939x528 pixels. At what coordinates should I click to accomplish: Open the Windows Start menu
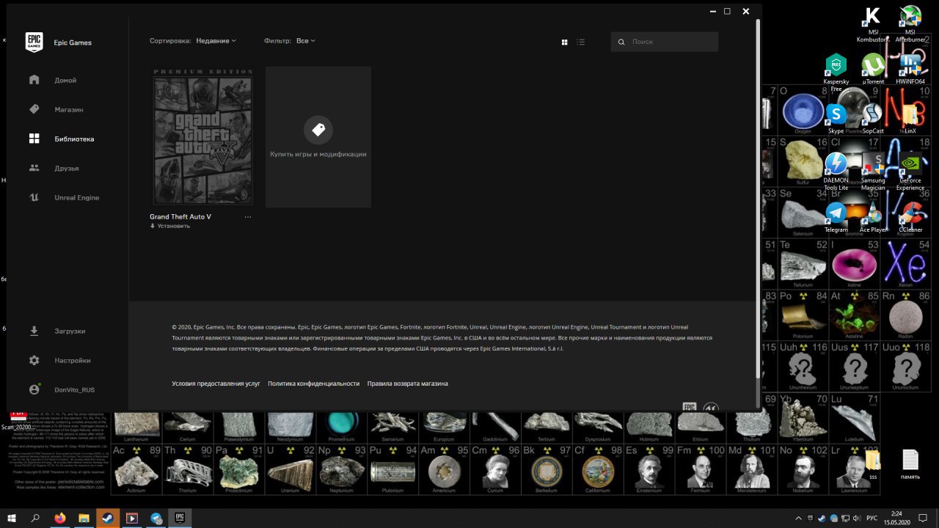pyautogui.click(x=12, y=518)
